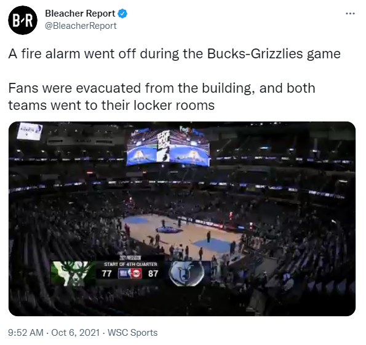The width and height of the screenshot is (366, 345).
Task: Open the 9:52 AM timestamp link
Action: (26, 333)
